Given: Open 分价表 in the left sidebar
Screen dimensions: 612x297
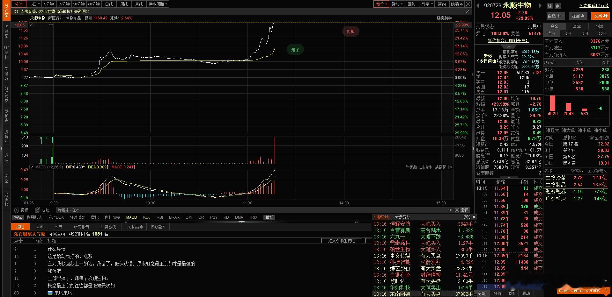Looking at the screenshot, I should 6,116.
